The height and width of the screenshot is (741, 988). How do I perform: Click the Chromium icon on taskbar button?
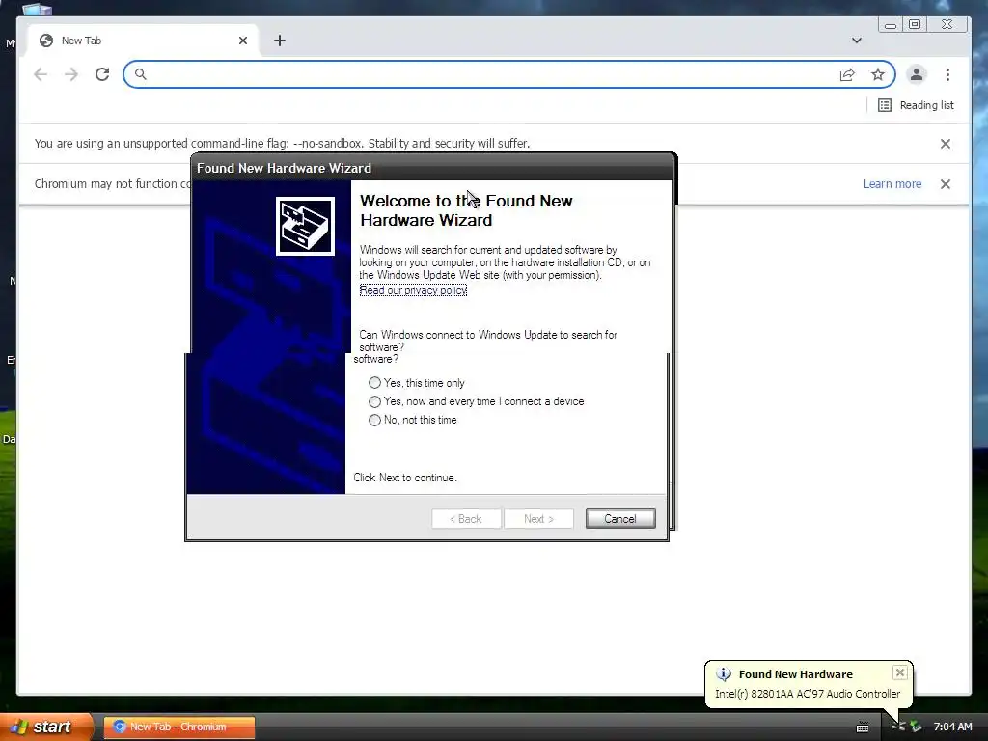pyautogui.click(x=119, y=727)
